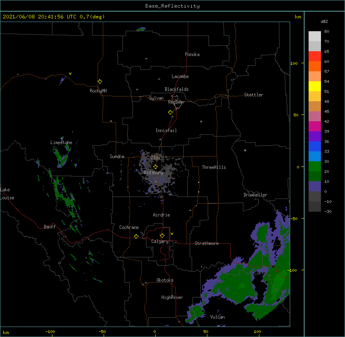This screenshot has width=345, height=337.
Task: Click the HighRiver label
Action: point(172,297)
